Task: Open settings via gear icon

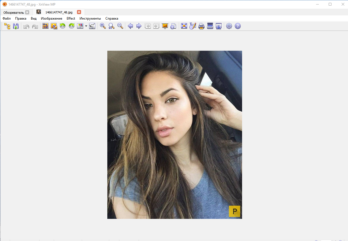Action: 229,26
